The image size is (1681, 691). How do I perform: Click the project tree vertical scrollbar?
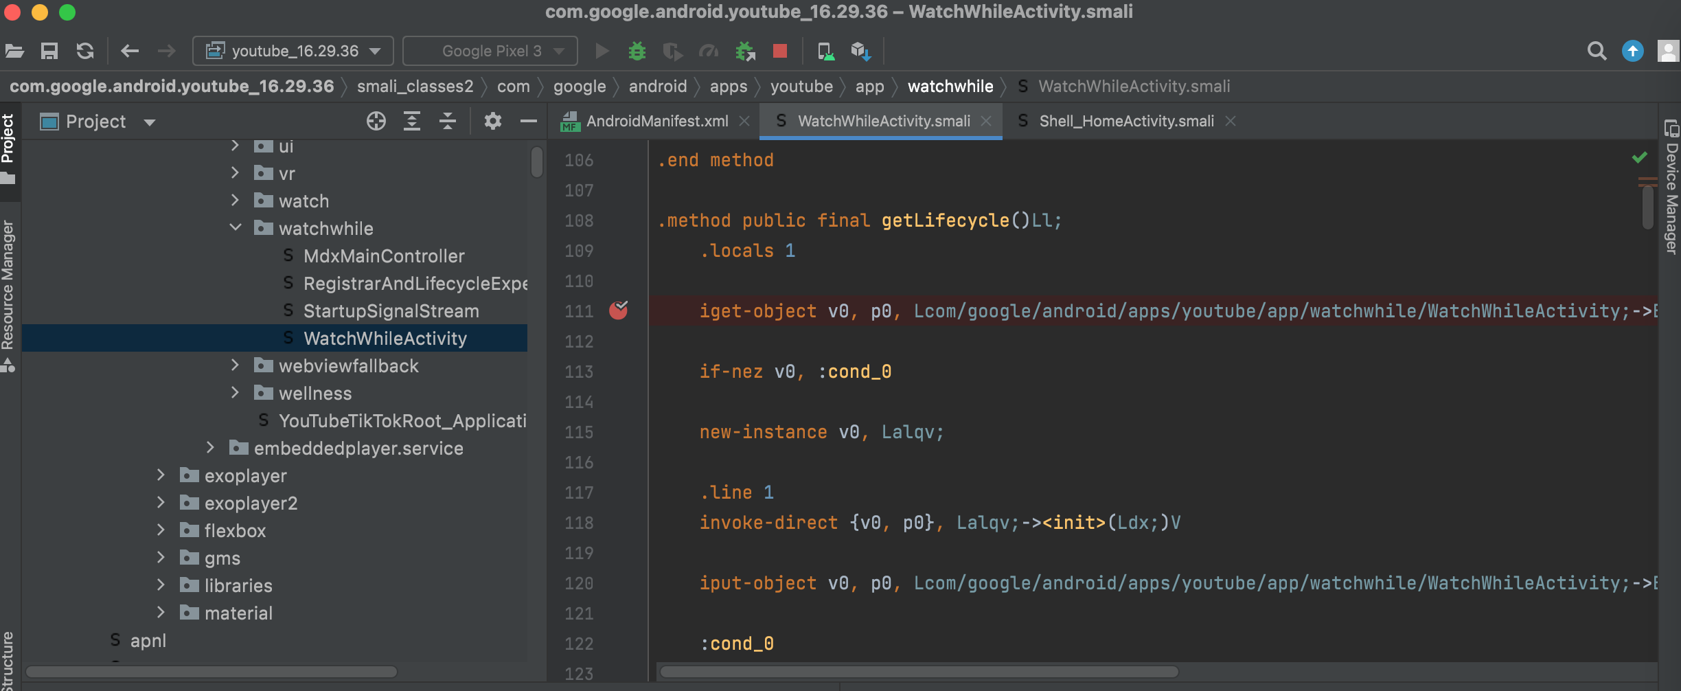(537, 161)
